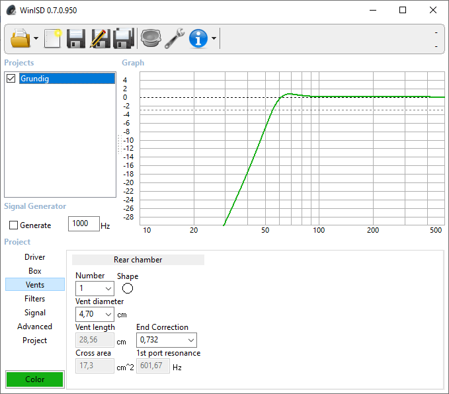Go to the Advanced tab
The width and height of the screenshot is (449, 394).
35,326
